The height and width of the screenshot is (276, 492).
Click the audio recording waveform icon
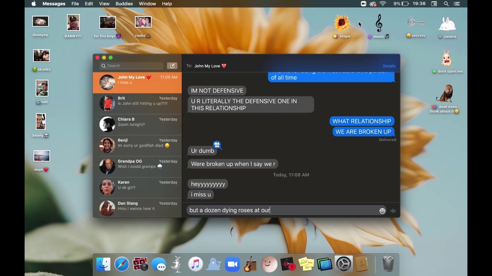click(393, 211)
